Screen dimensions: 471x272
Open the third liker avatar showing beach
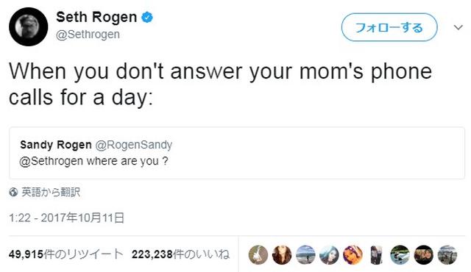pos(305,255)
